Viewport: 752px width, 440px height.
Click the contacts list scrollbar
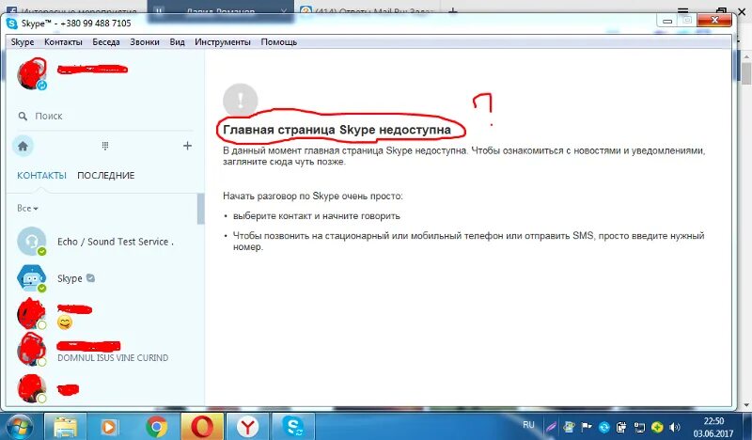(x=200, y=209)
